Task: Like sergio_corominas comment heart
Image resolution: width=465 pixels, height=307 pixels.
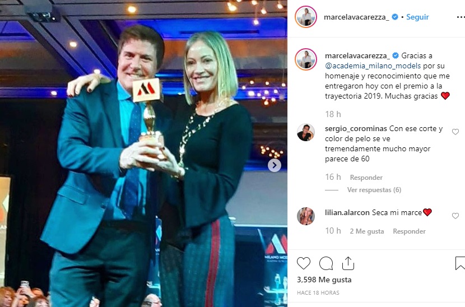Action: (x=455, y=132)
